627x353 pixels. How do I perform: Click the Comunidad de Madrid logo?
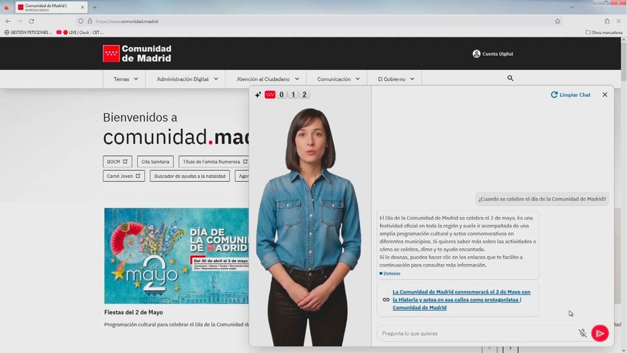(137, 54)
